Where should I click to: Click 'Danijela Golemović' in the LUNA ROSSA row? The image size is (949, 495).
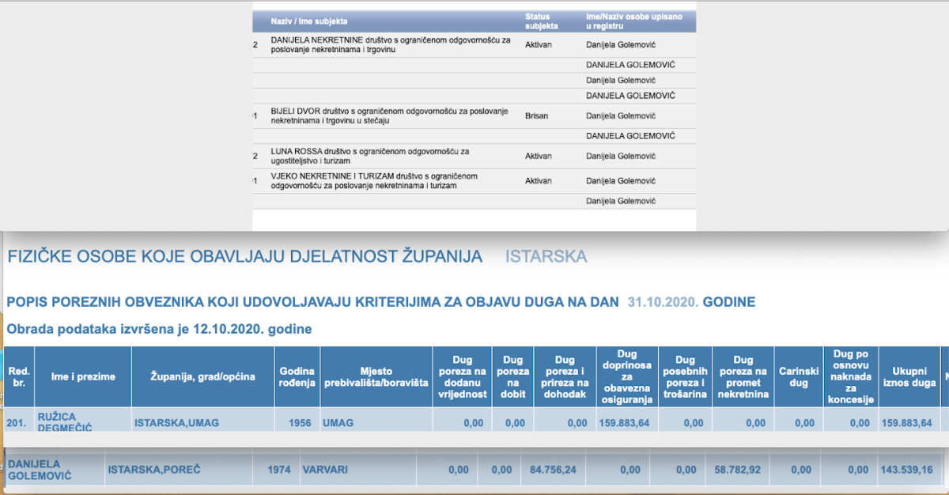click(x=621, y=156)
